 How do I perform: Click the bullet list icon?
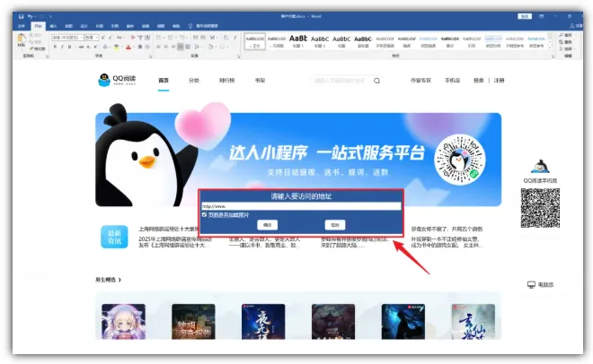(x=158, y=38)
